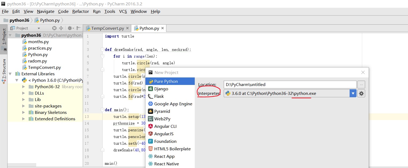
Task: Close the Python.py tab
Action: tap(162, 28)
